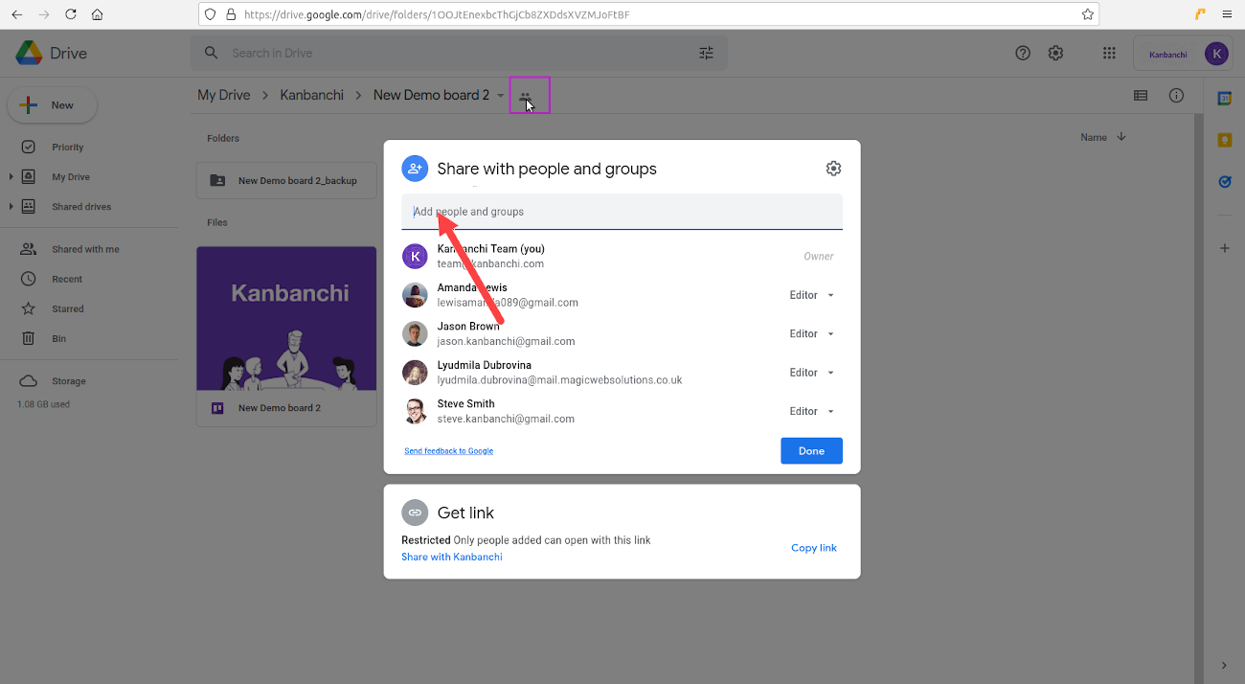Open the browser hamburger menu
The width and height of the screenshot is (1245, 684).
[1227, 14]
